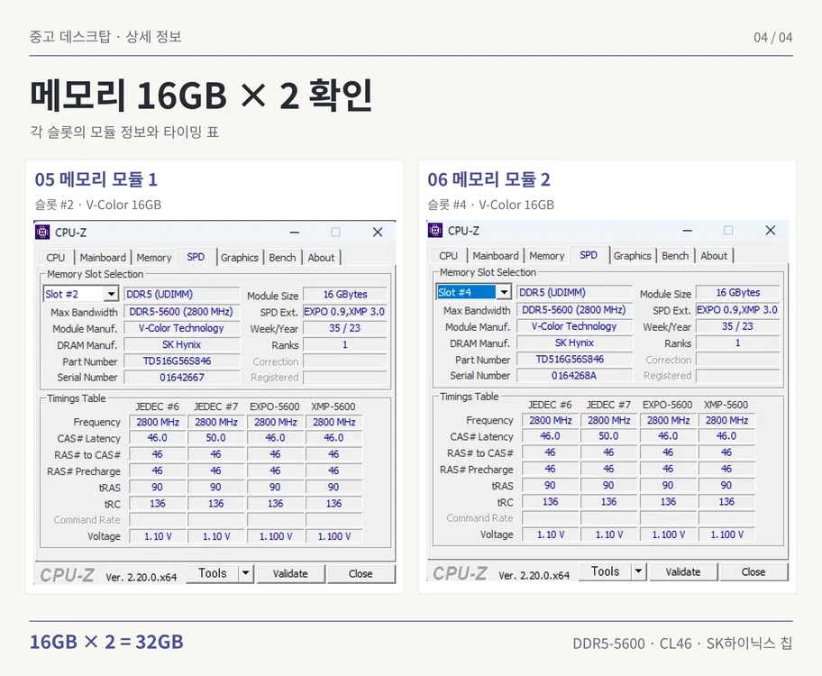Expand Tools dropdown arrow in left window

click(x=245, y=573)
